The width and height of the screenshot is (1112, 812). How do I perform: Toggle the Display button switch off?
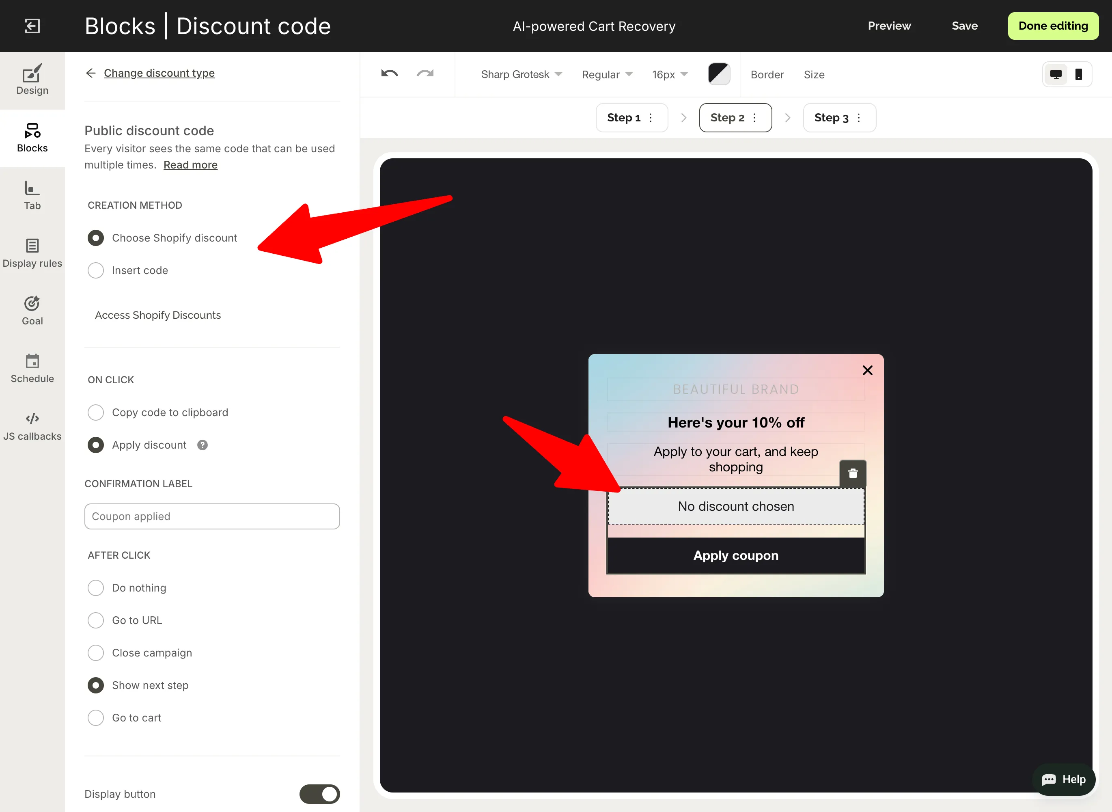click(x=319, y=794)
